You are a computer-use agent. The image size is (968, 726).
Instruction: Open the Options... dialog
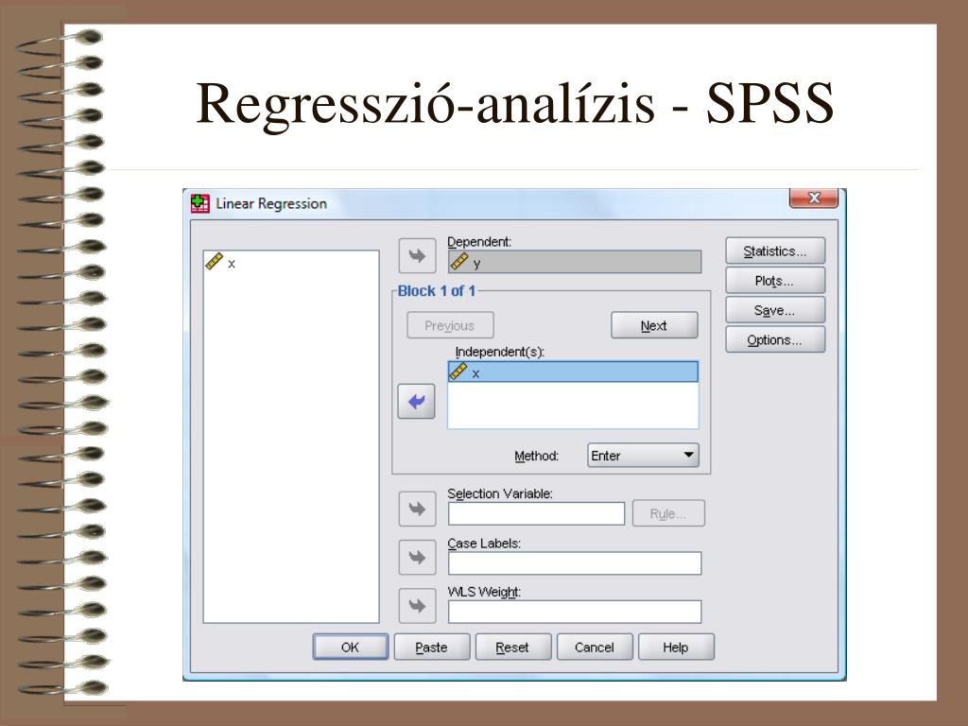coord(775,339)
